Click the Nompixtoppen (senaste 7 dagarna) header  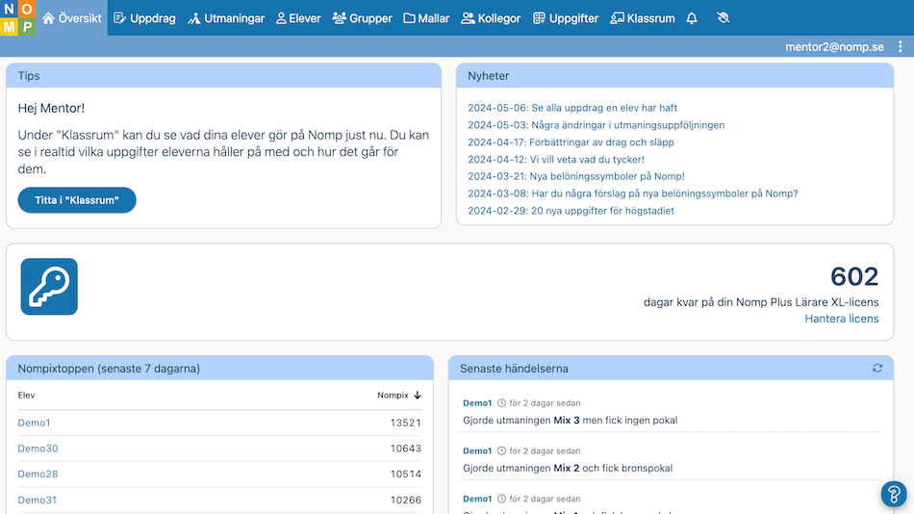tap(219, 368)
